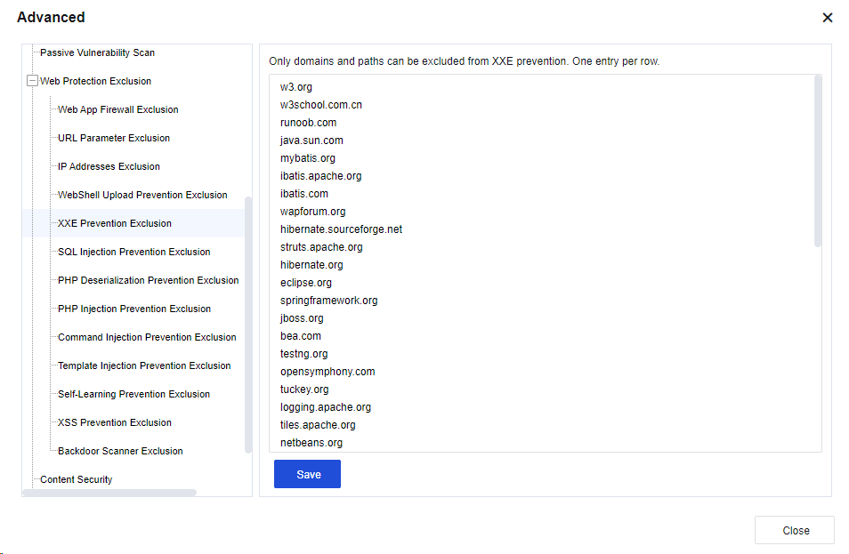Open Command Injection Prevention Exclusion
Image resolution: width=849 pixels, height=554 pixels.
tap(147, 337)
